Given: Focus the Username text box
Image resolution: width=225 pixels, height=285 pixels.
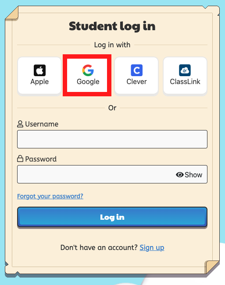Looking at the screenshot, I should coord(112,139).
